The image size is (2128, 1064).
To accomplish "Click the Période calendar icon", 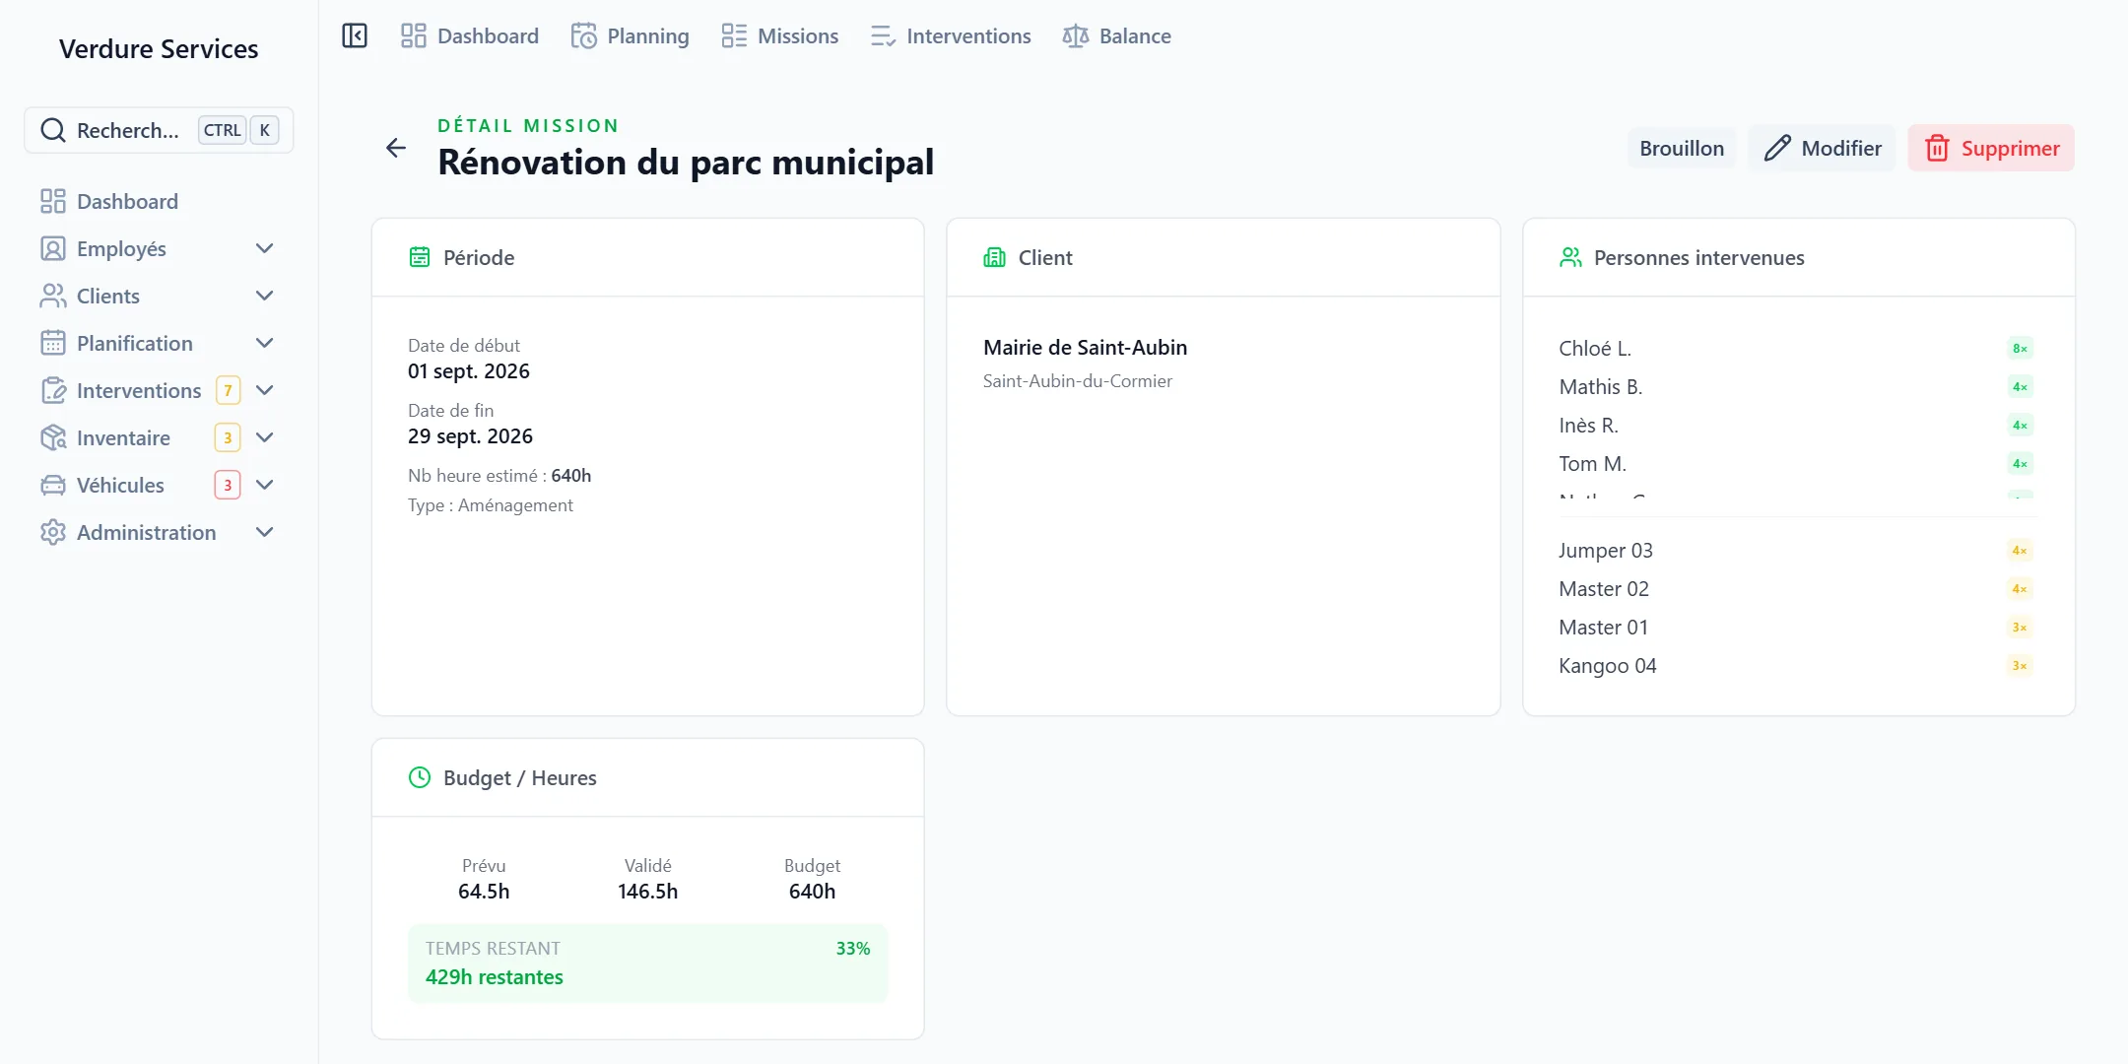I will click(420, 257).
